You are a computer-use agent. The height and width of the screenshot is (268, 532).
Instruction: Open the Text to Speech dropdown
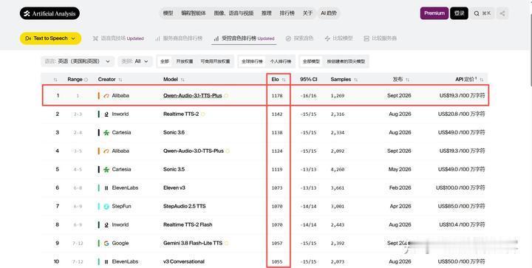[x=50, y=38]
